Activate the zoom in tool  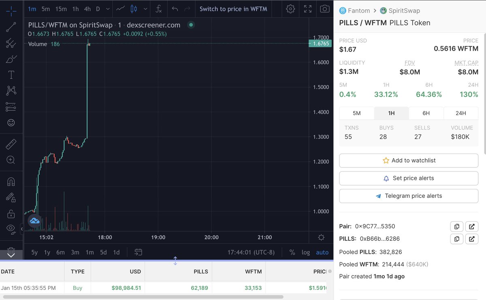11,160
